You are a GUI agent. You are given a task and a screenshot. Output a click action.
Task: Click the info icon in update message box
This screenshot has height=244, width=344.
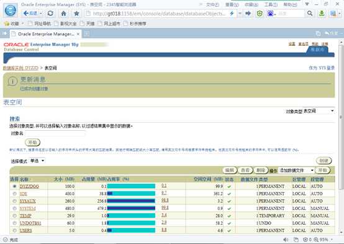(12, 81)
